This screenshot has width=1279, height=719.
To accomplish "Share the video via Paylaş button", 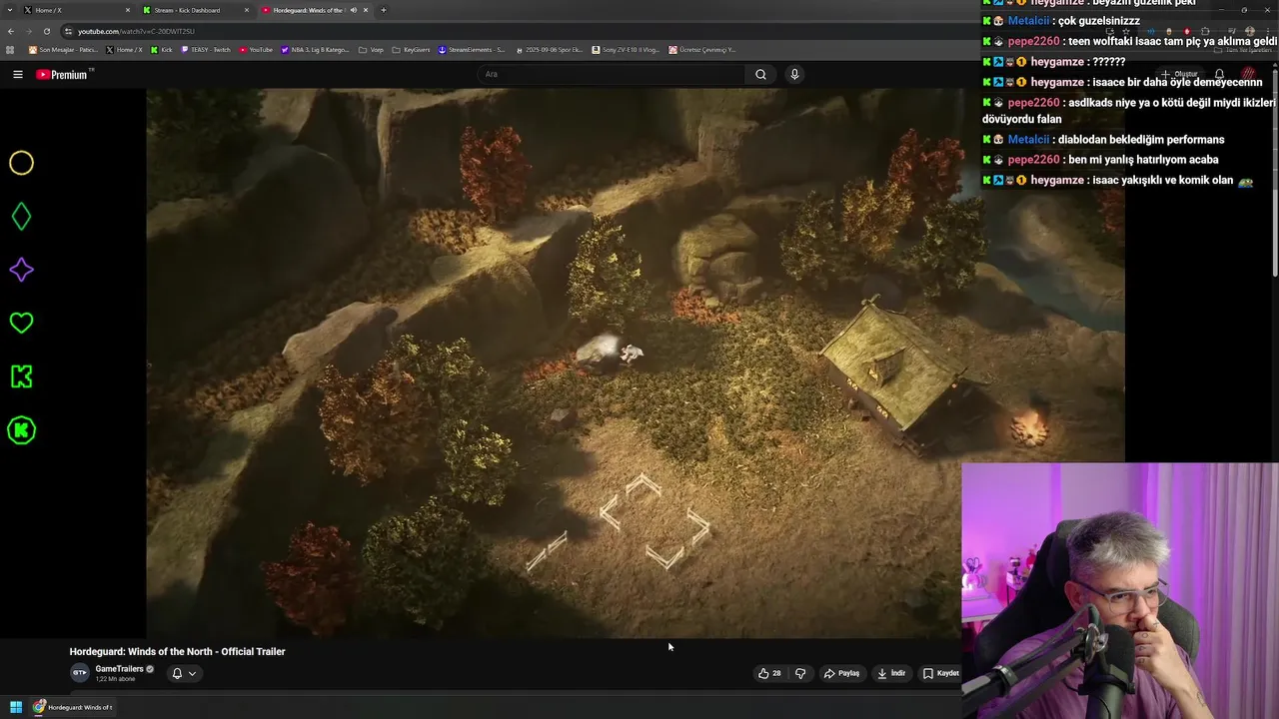I will (x=841, y=673).
